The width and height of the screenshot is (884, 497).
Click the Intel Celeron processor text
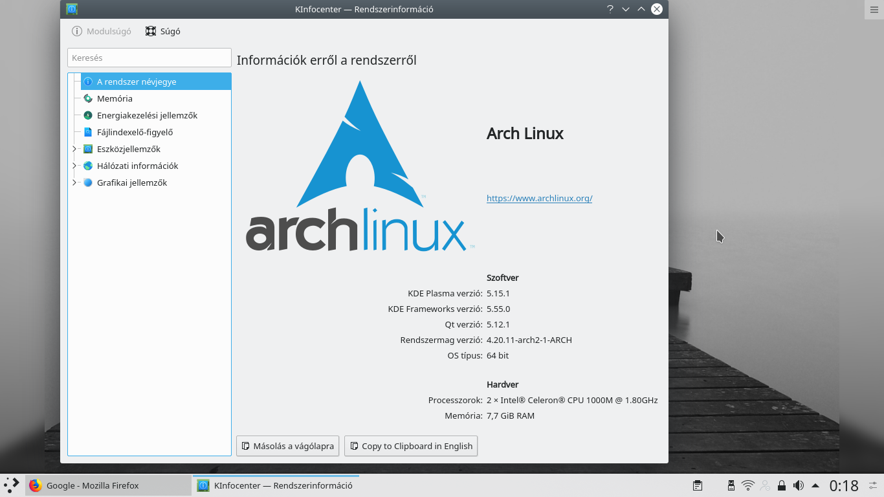tap(572, 400)
